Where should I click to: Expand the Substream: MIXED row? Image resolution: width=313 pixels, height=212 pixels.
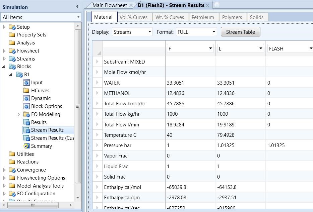coord(98,62)
